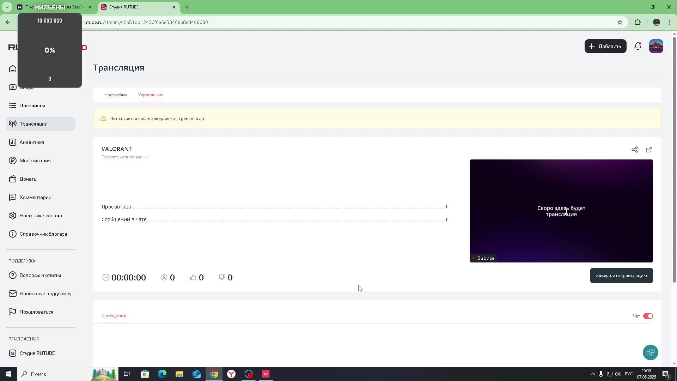The width and height of the screenshot is (677, 381).
Task: Click Завершить трансляцию button
Action: (x=621, y=276)
